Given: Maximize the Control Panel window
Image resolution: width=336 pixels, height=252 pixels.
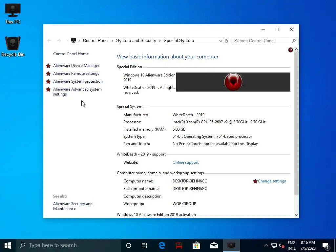Looking at the screenshot, I should [x=277, y=30].
